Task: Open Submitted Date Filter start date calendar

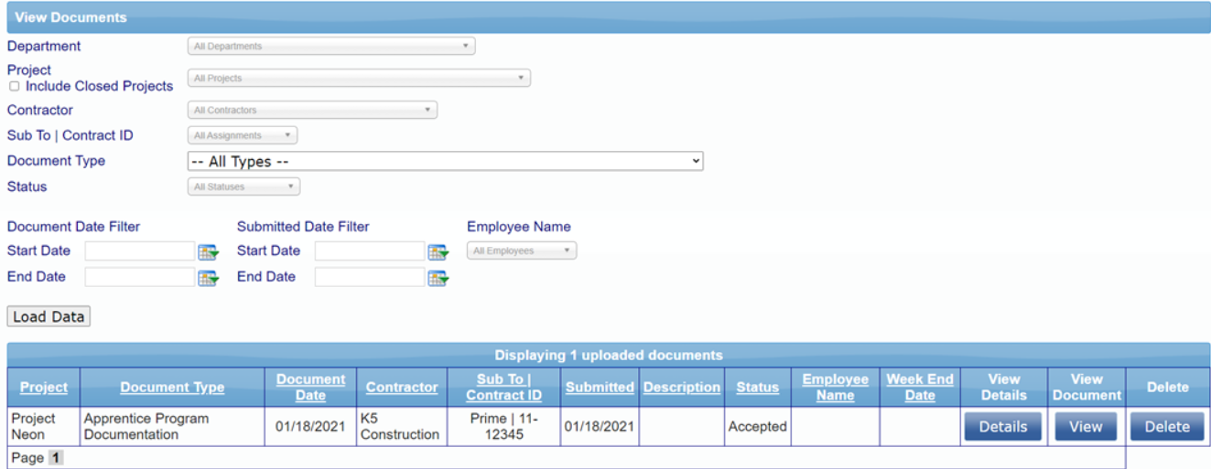Action: pyautogui.click(x=438, y=251)
